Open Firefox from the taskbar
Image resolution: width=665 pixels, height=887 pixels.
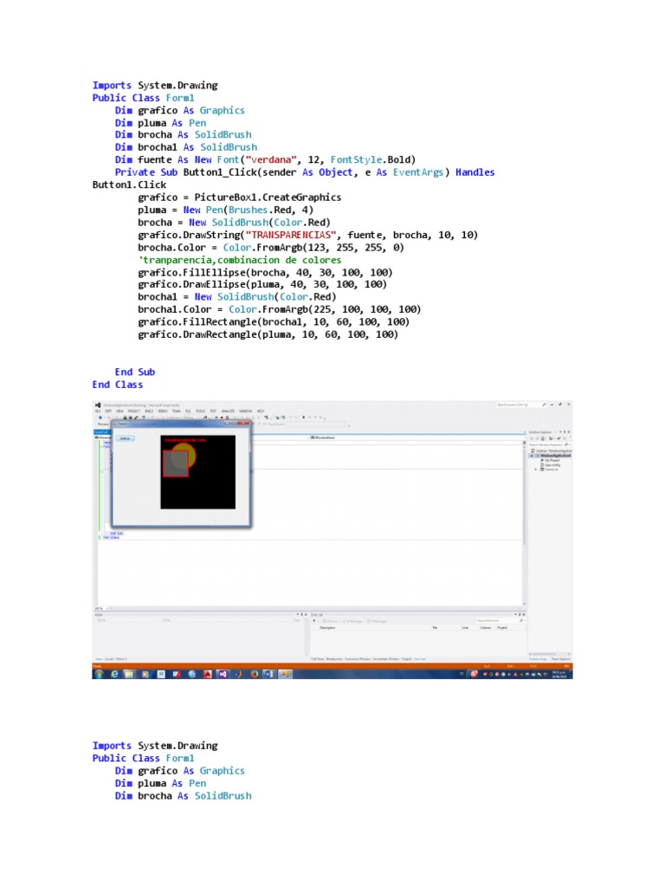tap(255, 674)
